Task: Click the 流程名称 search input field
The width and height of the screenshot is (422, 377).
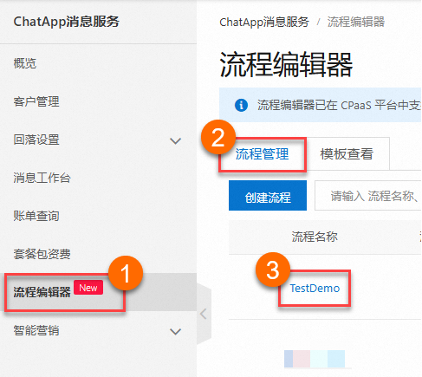Action: tap(368, 196)
